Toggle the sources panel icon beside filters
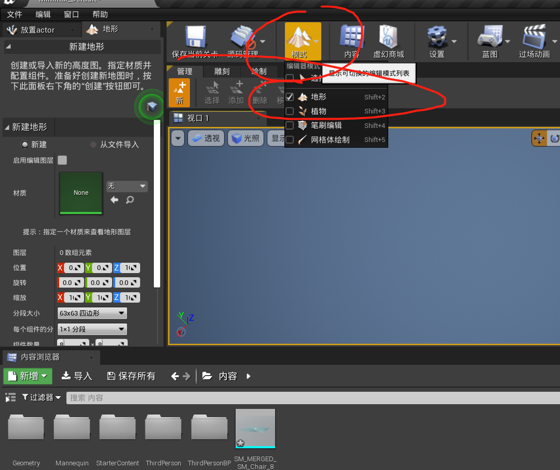560x470 pixels. coord(10,397)
